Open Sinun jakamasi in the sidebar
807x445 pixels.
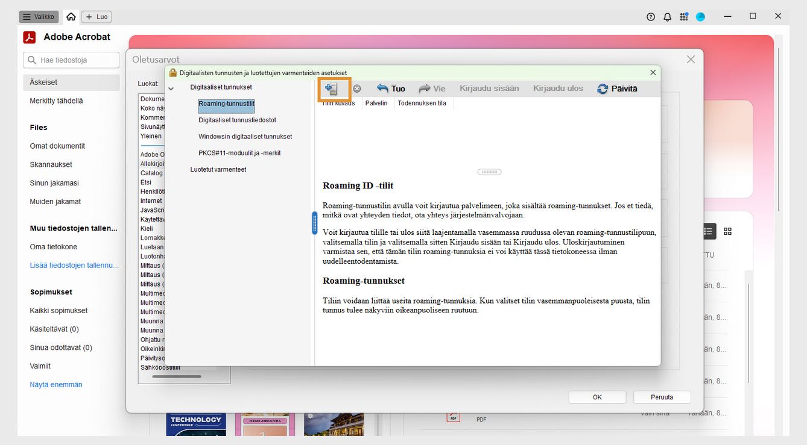[54, 183]
